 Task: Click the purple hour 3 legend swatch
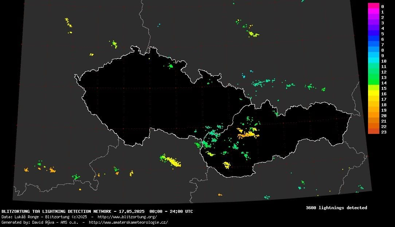pos(374,23)
